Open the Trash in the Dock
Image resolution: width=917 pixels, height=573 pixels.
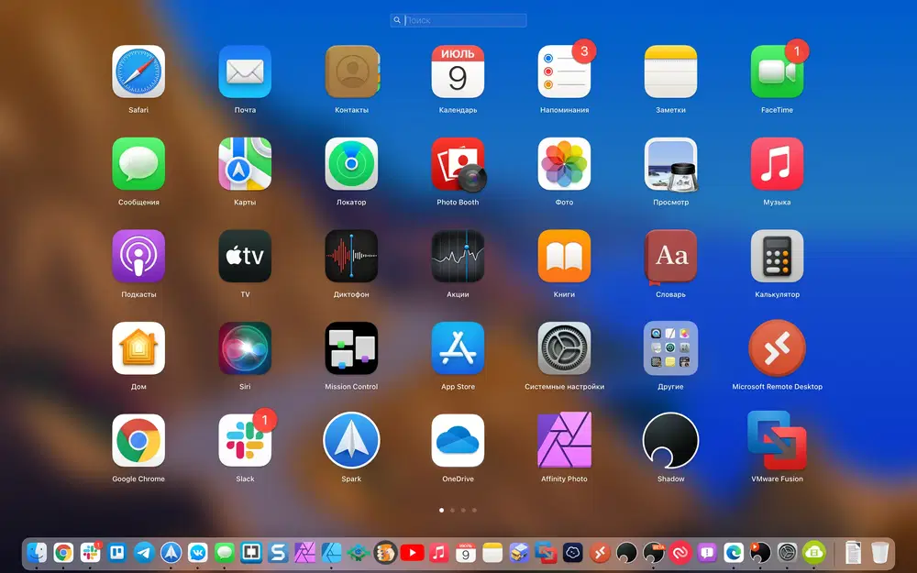(x=879, y=553)
